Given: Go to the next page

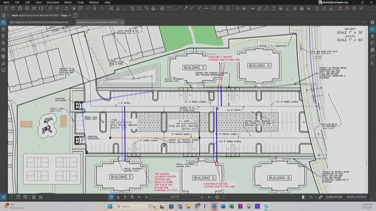Looking at the screenshot, I should pyautogui.click(x=202, y=197).
